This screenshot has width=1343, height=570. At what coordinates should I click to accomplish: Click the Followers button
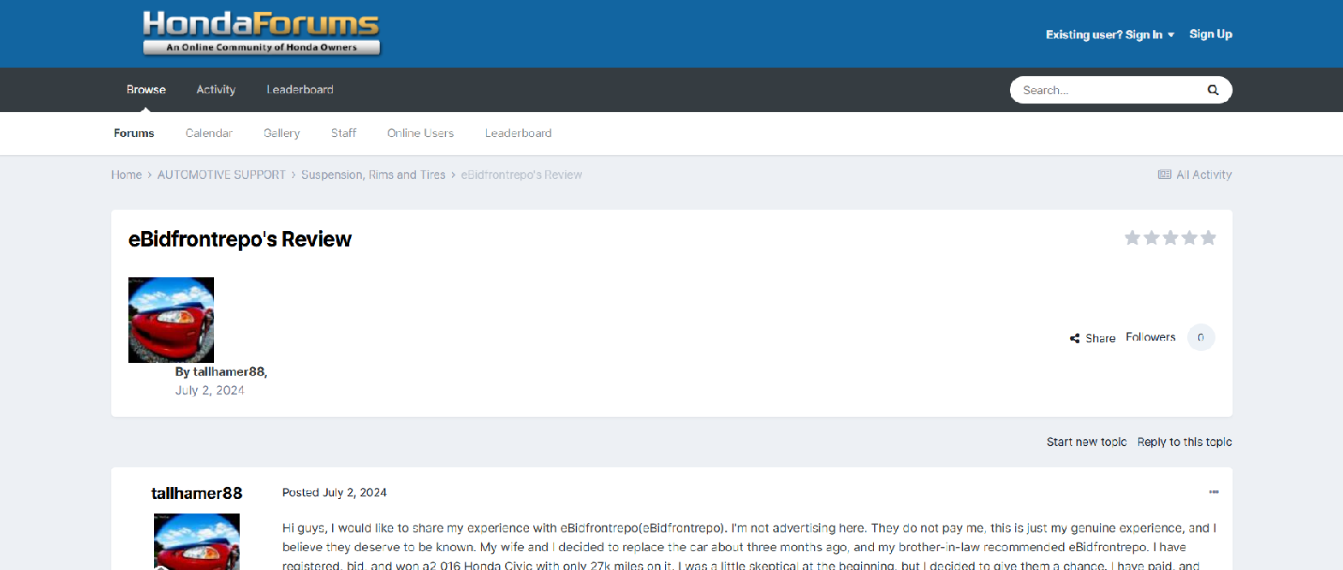click(x=1150, y=337)
